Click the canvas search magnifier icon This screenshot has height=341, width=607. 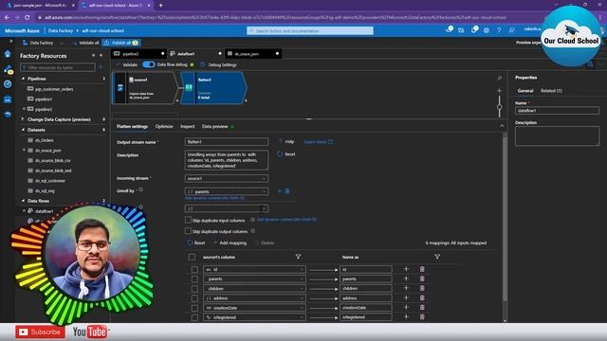(500, 78)
